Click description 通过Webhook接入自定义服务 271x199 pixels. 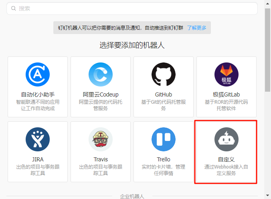tap(227, 170)
